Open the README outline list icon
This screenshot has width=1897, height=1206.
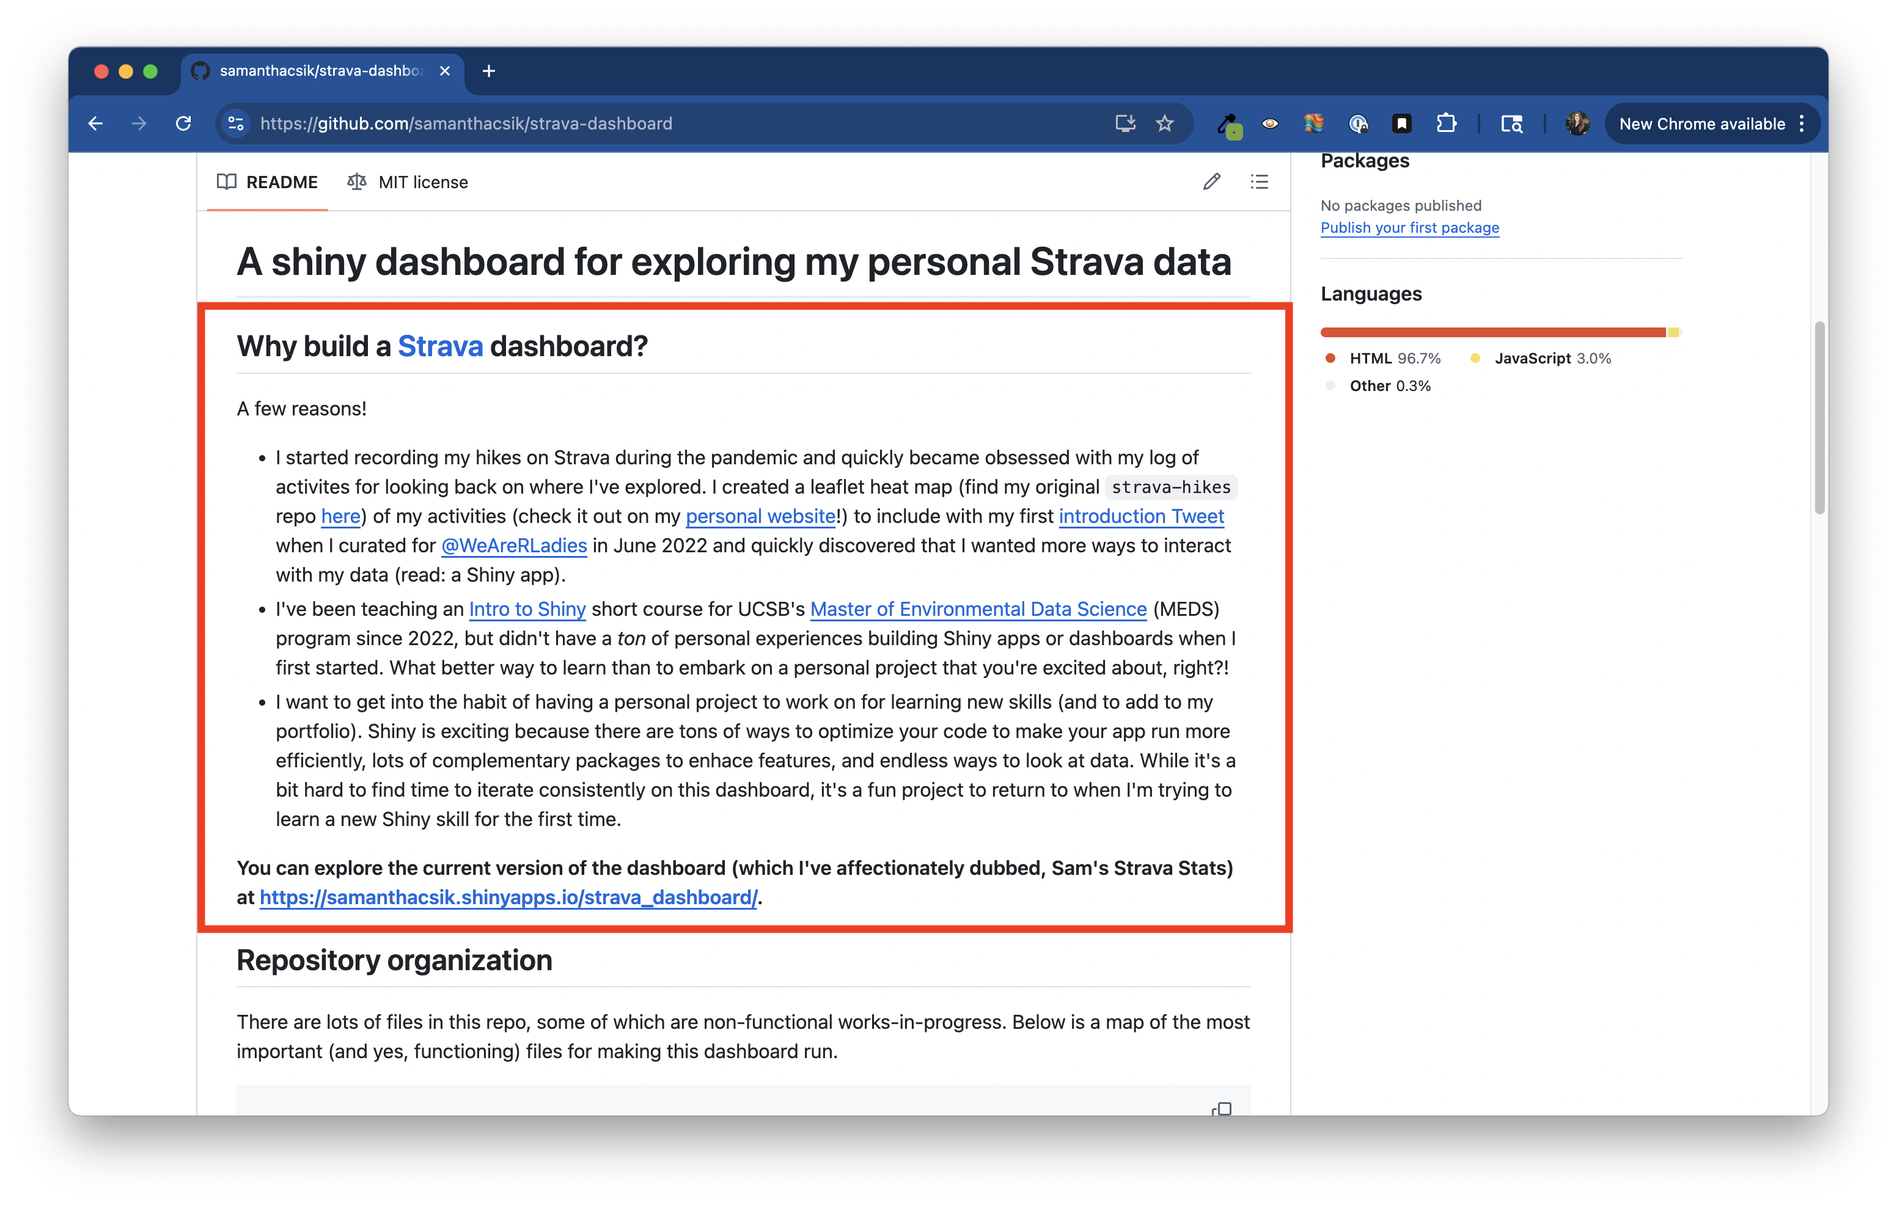click(1259, 182)
